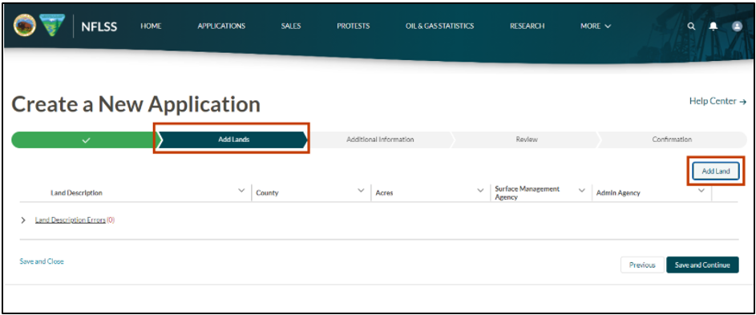The width and height of the screenshot is (756, 315).
Task: Click the Surface Management Agency header text
Action: (528, 193)
